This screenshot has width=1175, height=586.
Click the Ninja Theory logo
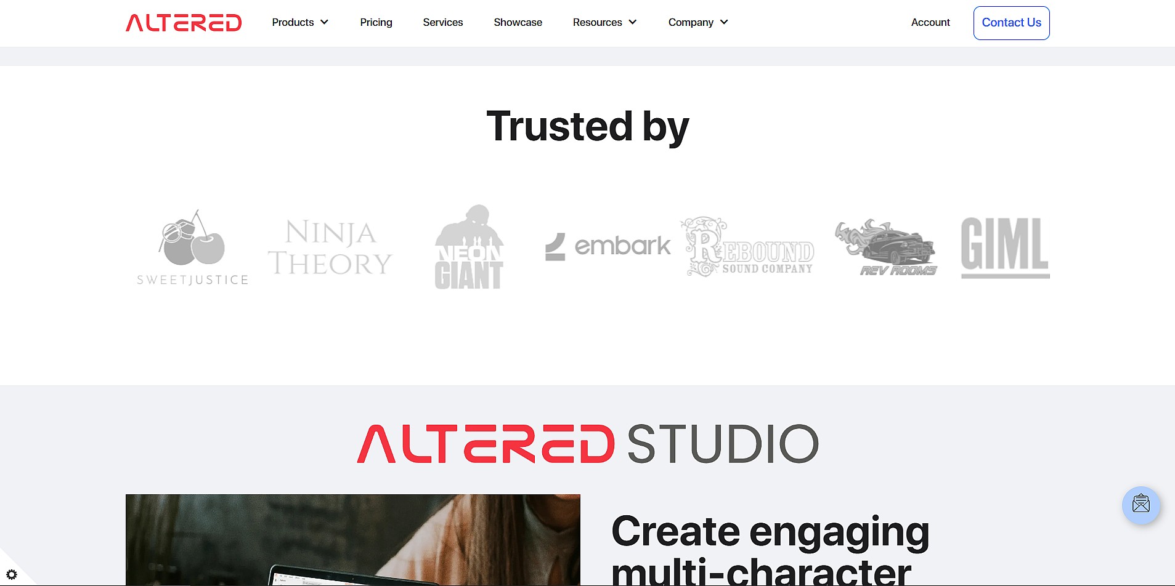330,247
